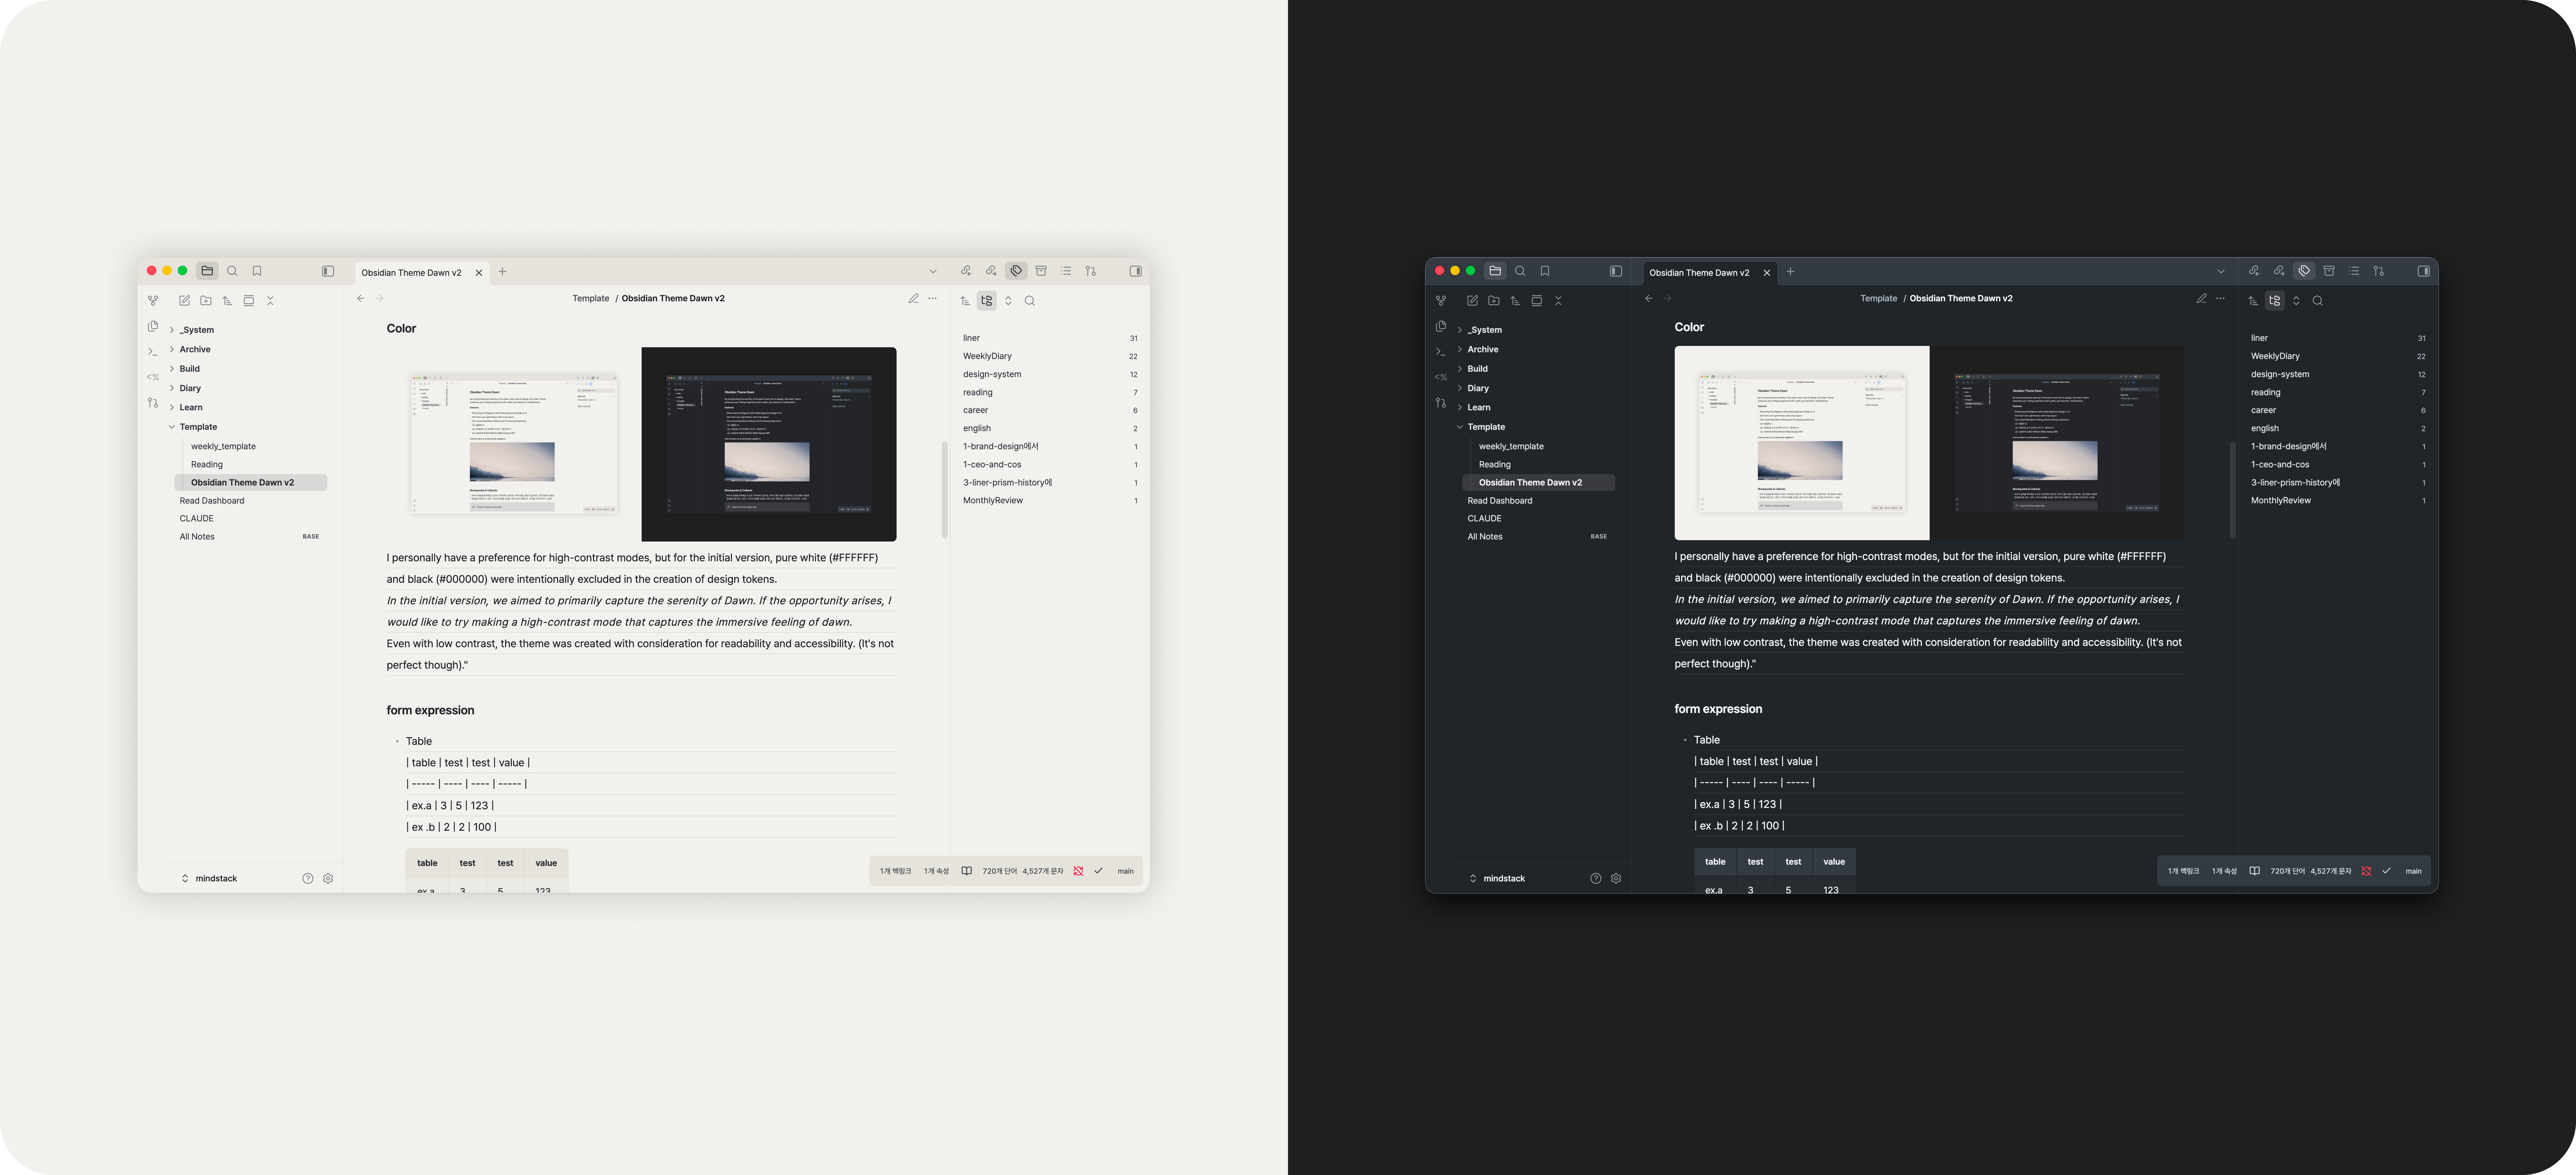Open files copy icon in dark window ribbon
This screenshot has width=2576, height=1175.
1441,326
